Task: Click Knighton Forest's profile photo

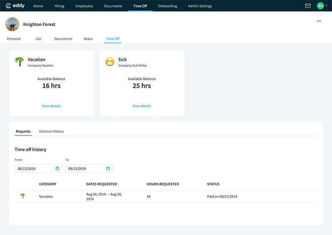Action: point(12,24)
